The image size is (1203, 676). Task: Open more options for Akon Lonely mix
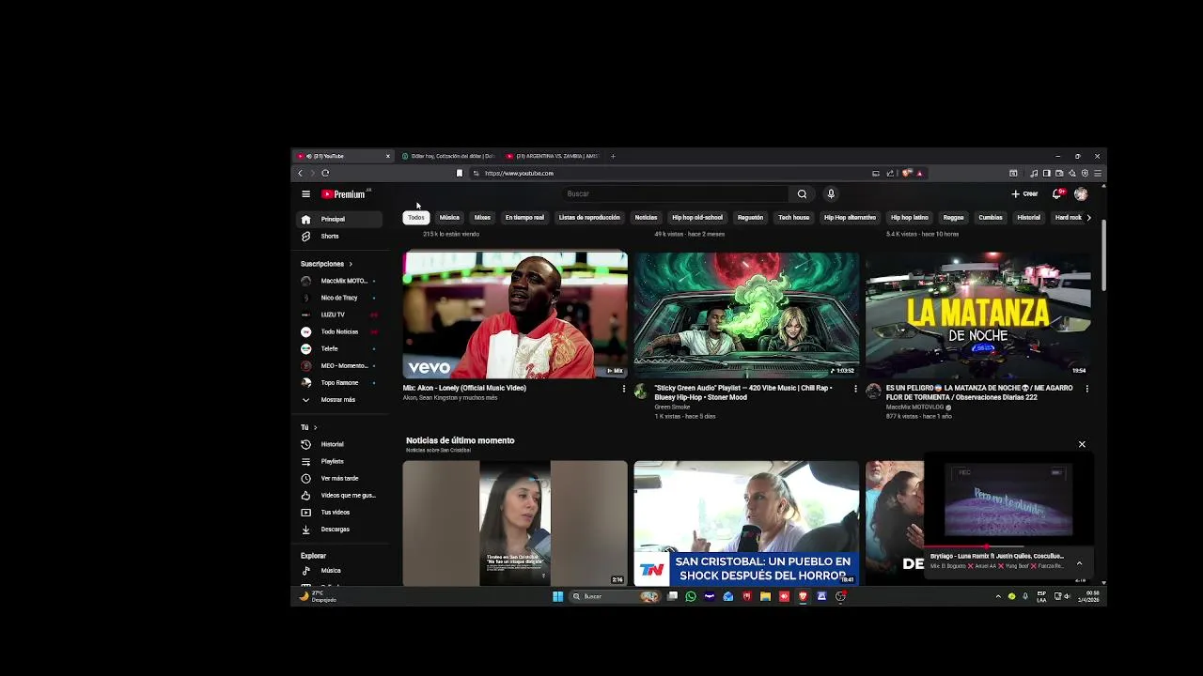click(x=623, y=389)
